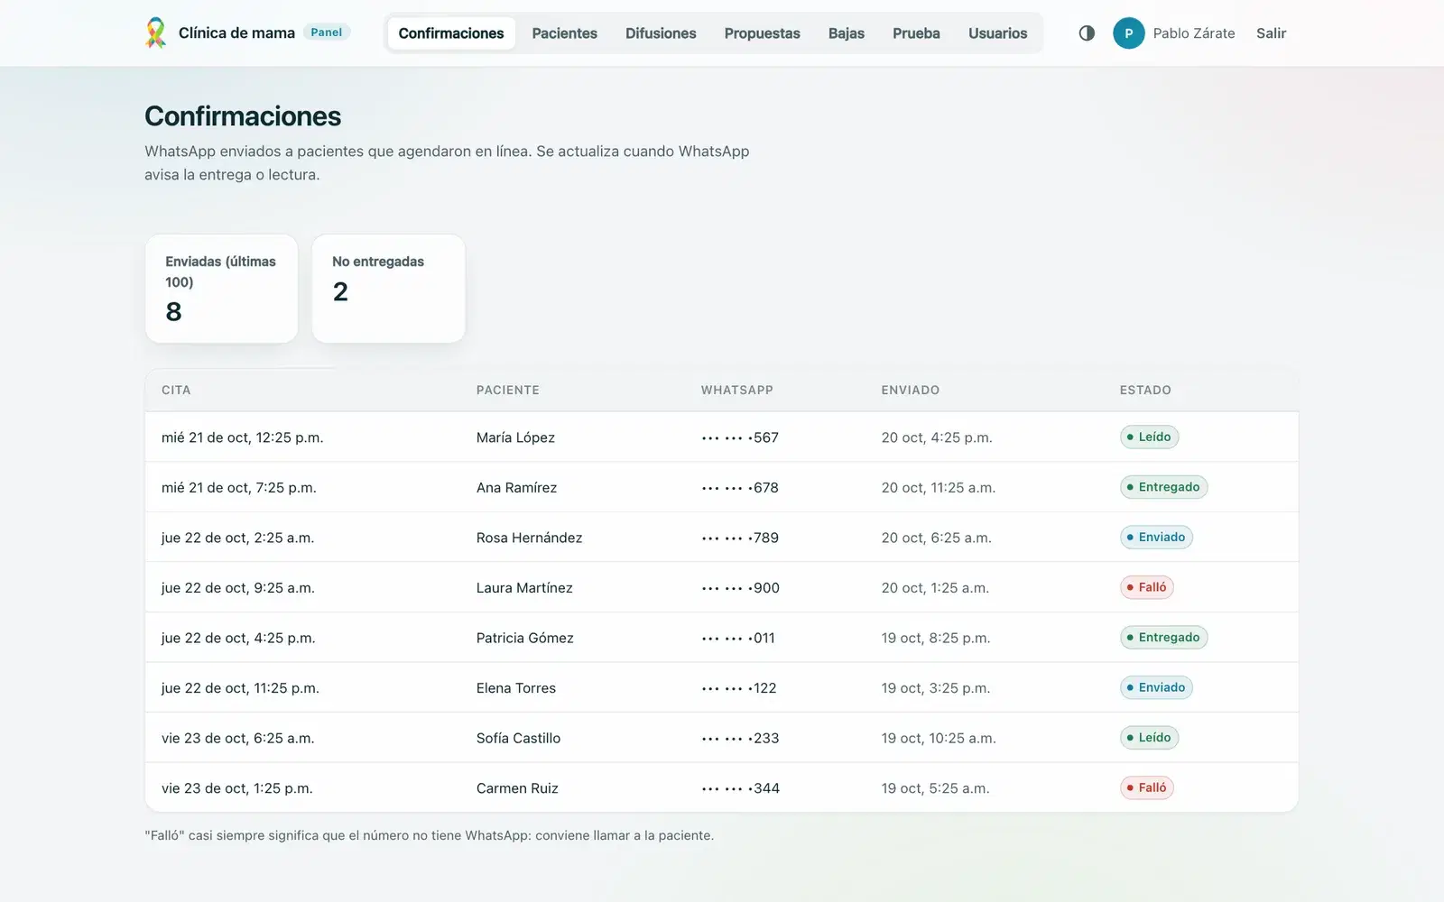Click the Salir logout link
The width and height of the screenshot is (1444, 902).
1271,33
